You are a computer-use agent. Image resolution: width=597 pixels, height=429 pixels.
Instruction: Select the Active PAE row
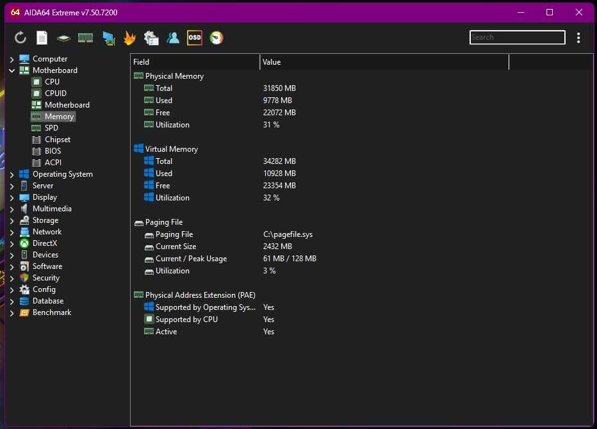click(x=166, y=332)
